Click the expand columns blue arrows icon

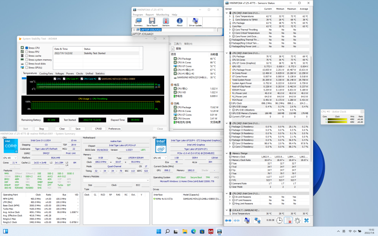pos(228,220)
